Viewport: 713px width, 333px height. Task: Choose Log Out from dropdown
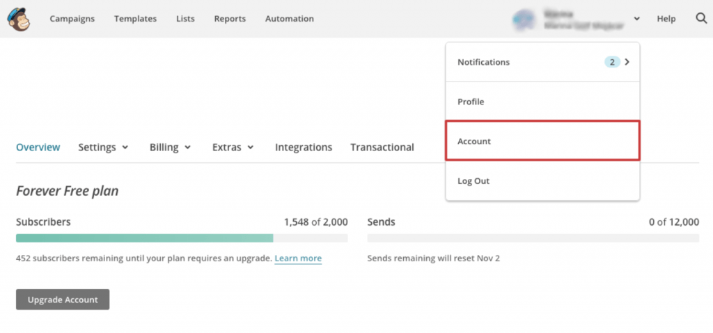(x=542, y=180)
